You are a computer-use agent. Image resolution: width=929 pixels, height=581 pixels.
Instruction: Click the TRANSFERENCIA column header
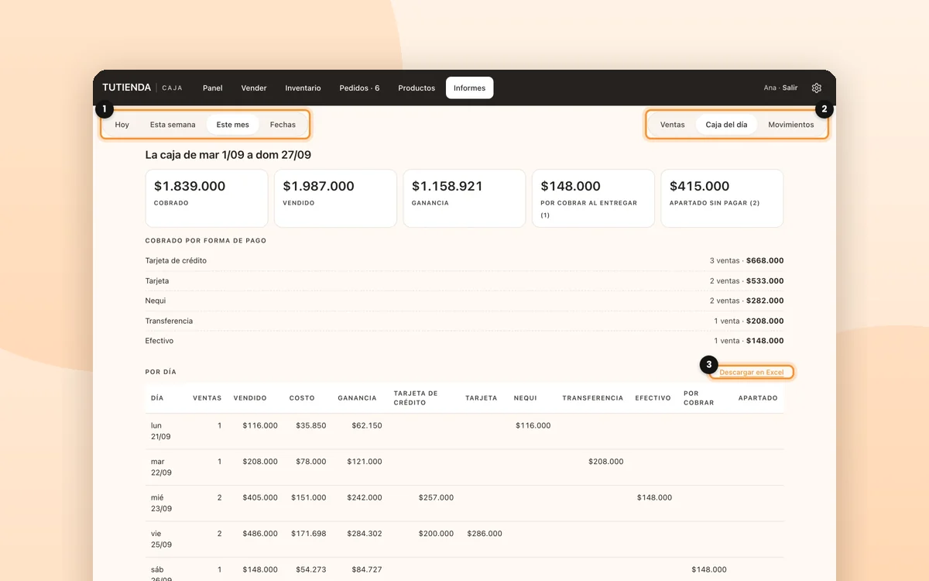click(x=592, y=398)
